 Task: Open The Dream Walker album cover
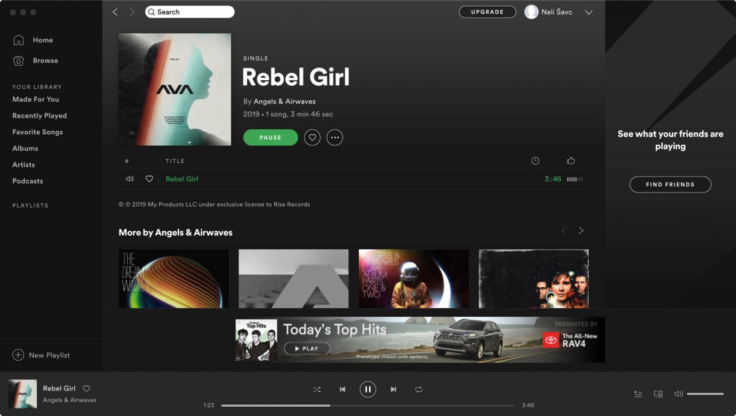(x=174, y=279)
